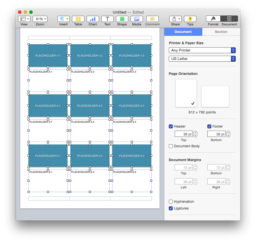
Task: Open the US Letter paper size dropdown
Action: coord(202,59)
